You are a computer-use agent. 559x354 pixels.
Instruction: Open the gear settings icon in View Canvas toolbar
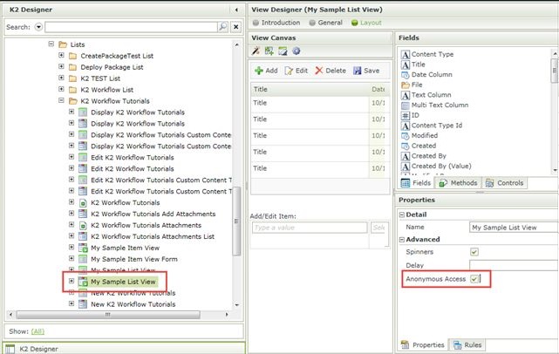[x=297, y=51]
